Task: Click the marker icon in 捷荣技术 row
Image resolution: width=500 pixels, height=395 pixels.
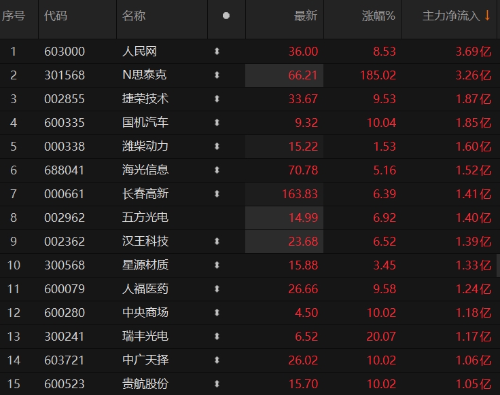Action: tap(217, 99)
